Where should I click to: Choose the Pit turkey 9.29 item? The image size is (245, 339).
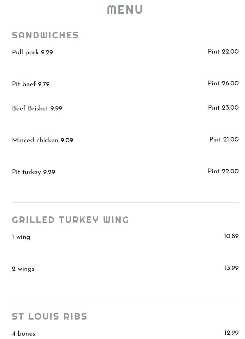click(34, 172)
